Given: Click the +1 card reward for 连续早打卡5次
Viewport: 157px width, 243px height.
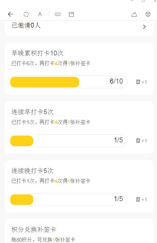Looking at the screenshot, I should [x=141, y=140].
